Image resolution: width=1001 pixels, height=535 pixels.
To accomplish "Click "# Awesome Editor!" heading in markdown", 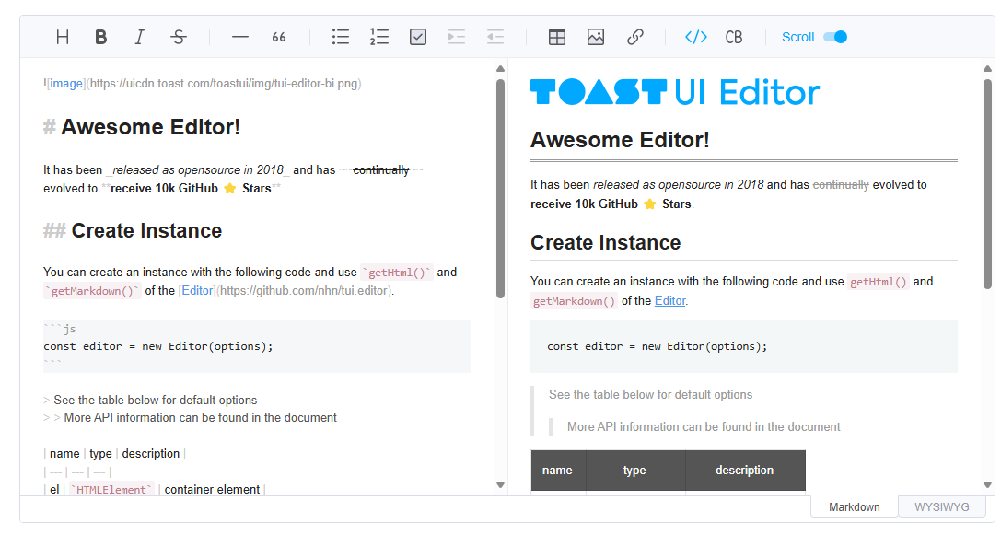I will (142, 127).
